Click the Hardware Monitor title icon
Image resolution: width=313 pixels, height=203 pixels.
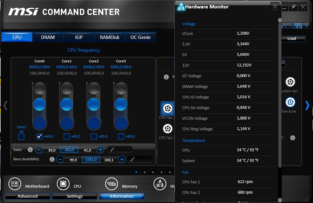tap(181, 7)
